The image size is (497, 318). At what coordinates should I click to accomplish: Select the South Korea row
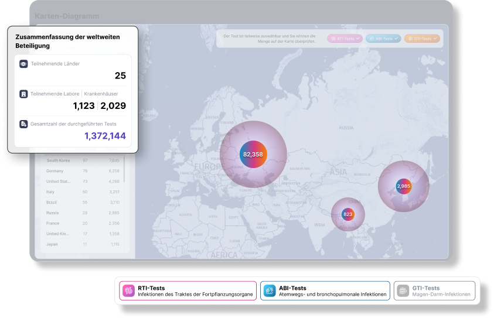(83, 160)
